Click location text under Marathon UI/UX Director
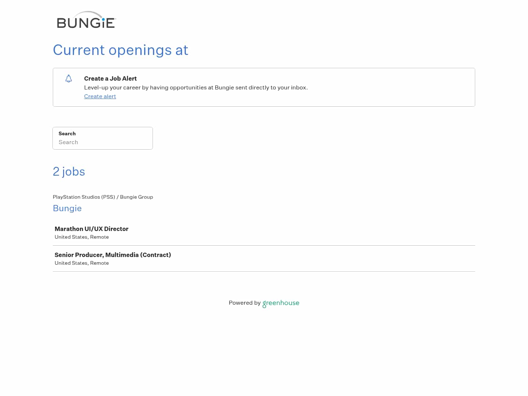Viewport: 528px width, 396px height. click(82, 237)
